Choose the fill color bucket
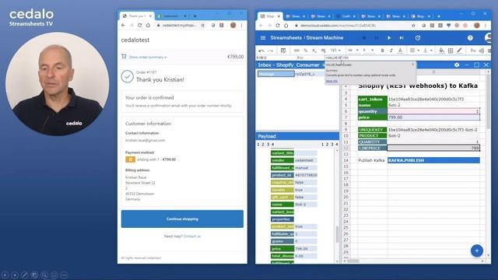This screenshot has width=498, height=280. click(x=441, y=51)
